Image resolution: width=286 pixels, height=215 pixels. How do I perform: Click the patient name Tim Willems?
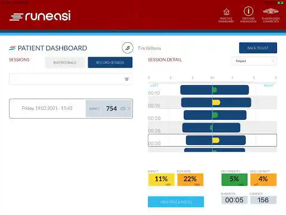tap(149, 48)
